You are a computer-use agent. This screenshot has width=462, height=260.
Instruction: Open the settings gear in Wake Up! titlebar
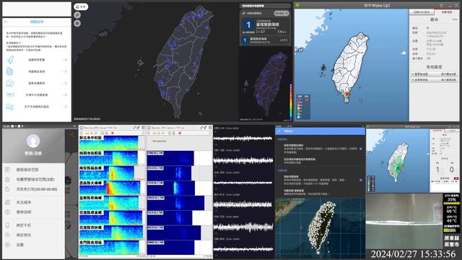point(441,5)
